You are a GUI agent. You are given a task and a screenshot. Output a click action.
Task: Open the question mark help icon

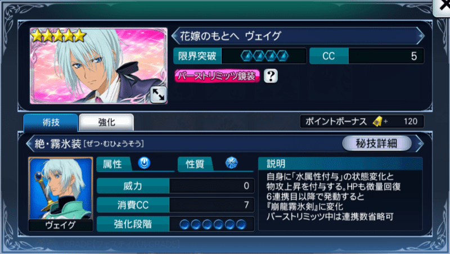click(271, 76)
